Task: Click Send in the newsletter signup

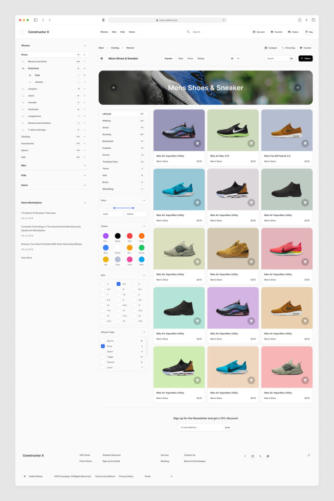Action: tap(227, 428)
